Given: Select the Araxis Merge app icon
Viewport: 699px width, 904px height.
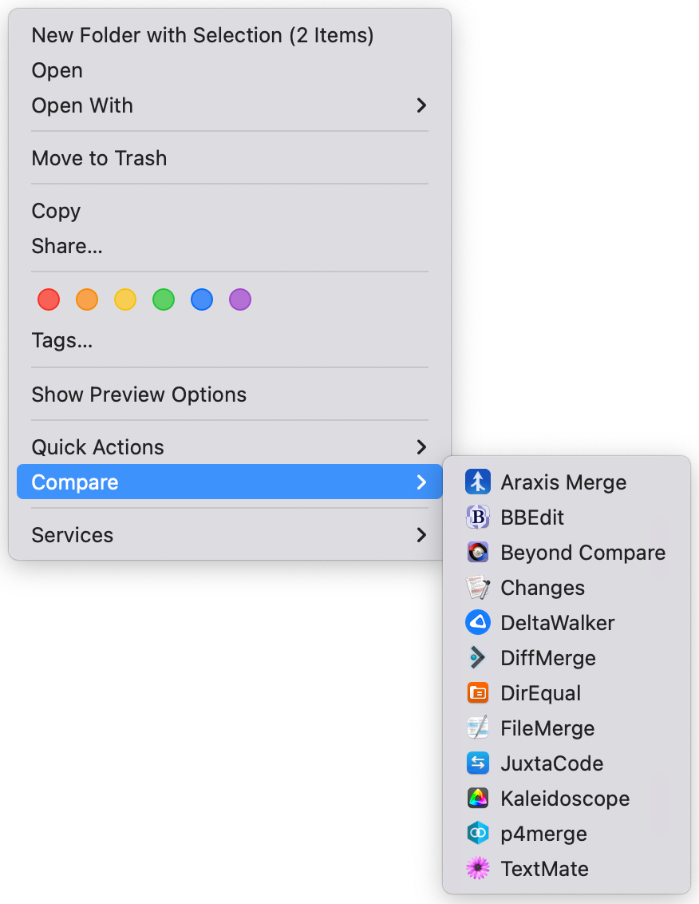Looking at the screenshot, I should pos(478,482).
